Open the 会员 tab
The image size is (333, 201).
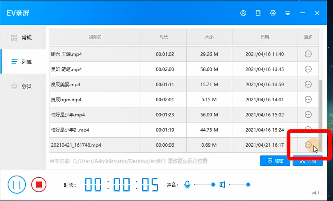click(23, 86)
